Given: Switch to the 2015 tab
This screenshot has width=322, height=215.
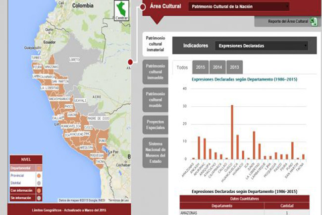Looking at the screenshot, I should [201, 67].
